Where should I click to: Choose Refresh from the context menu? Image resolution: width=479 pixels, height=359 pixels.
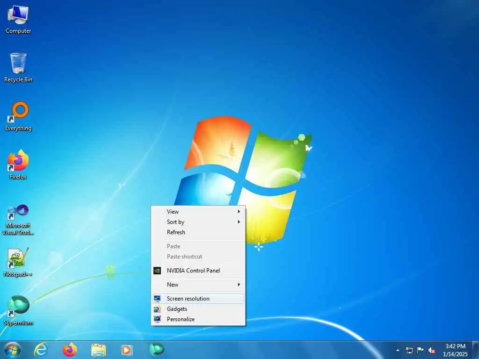198,232
